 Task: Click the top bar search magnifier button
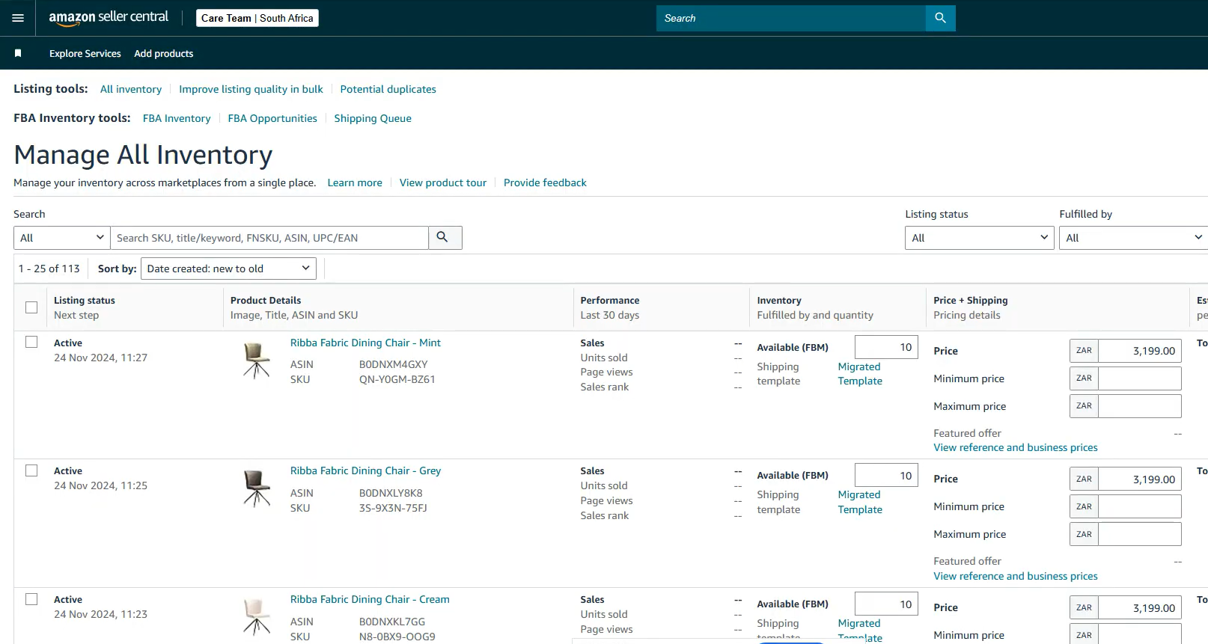[x=940, y=18]
